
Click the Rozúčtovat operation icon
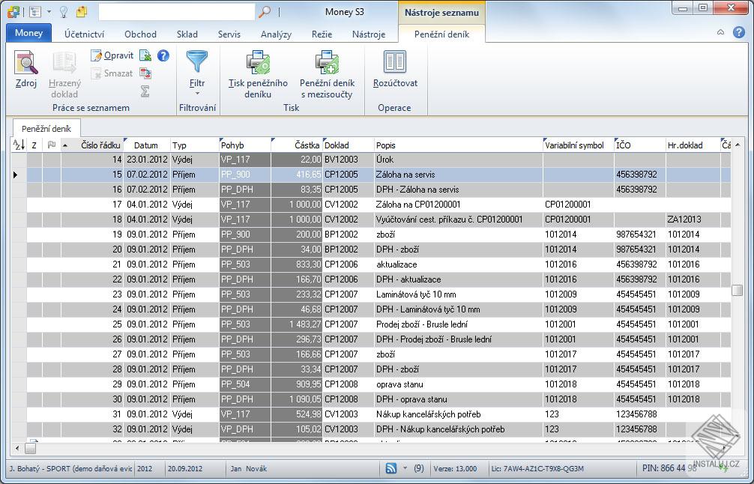(395, 62)
